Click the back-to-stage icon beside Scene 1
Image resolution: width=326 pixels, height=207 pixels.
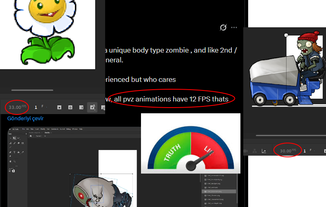(31, 136)
